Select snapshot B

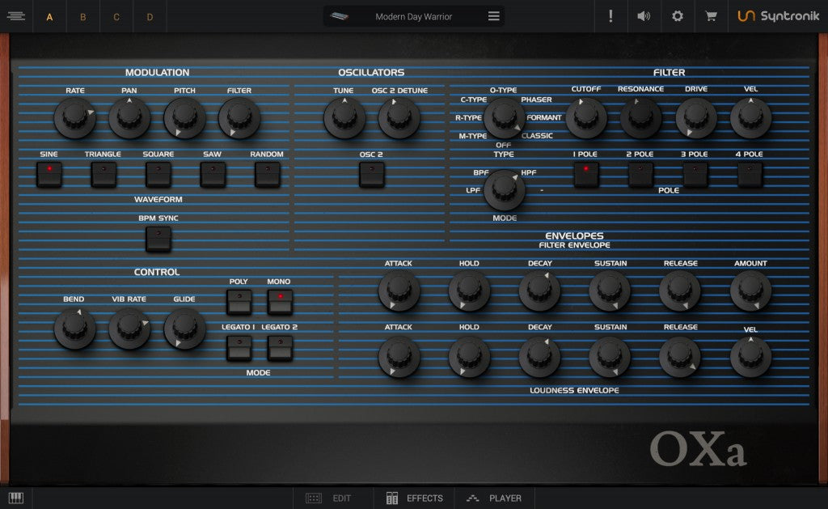82,16
